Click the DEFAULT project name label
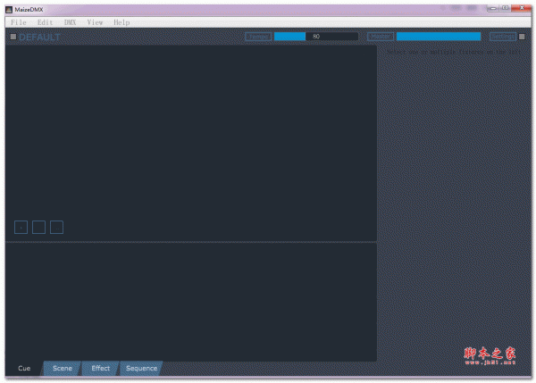 [39, 37]
